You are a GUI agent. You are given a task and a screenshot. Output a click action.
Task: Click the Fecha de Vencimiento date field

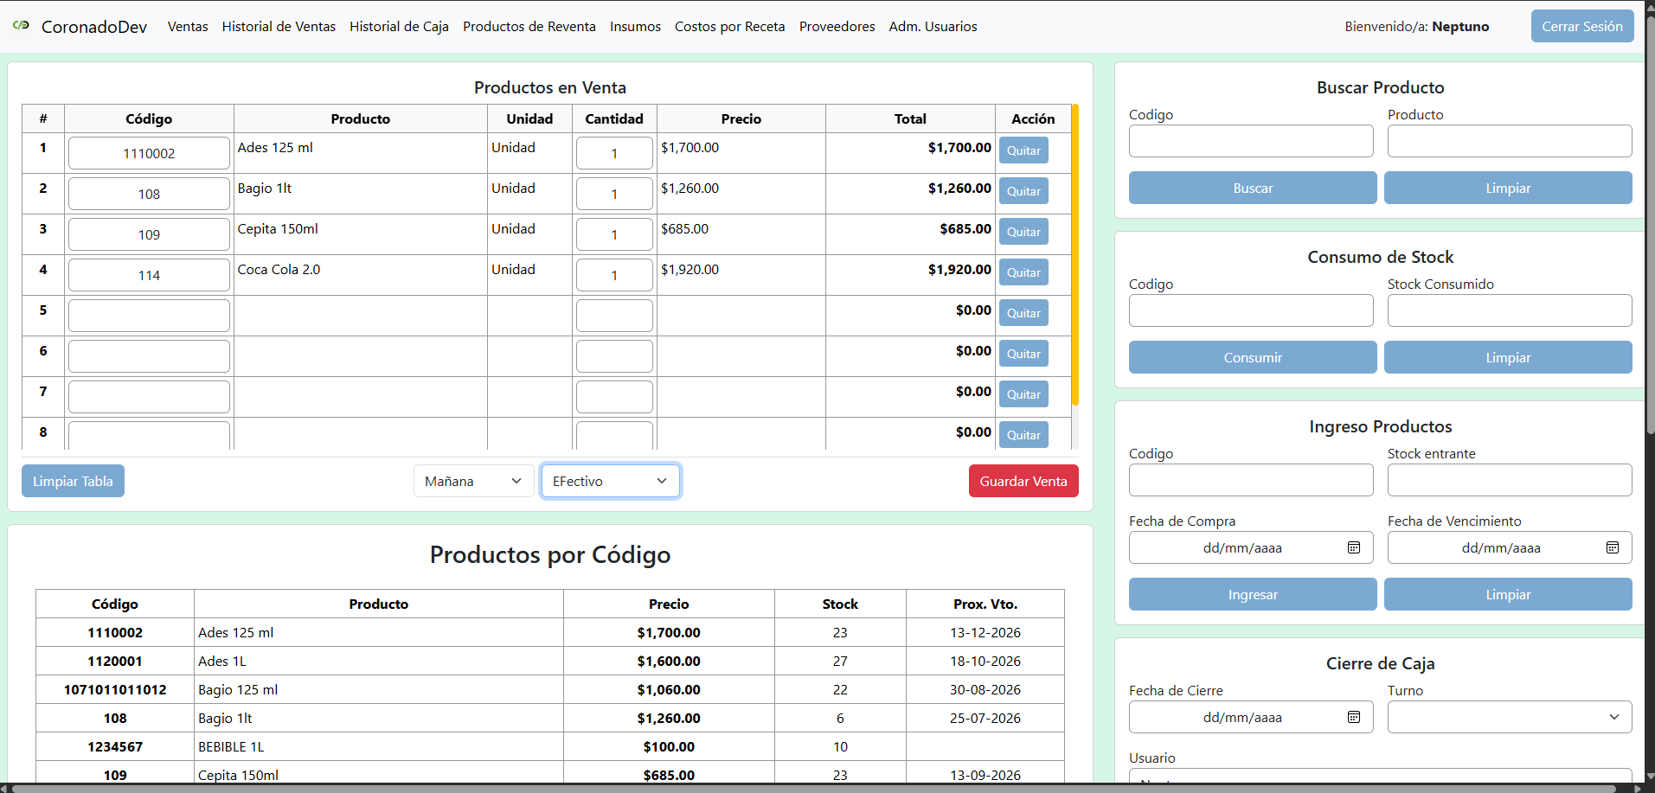(x=1510, y=547)
